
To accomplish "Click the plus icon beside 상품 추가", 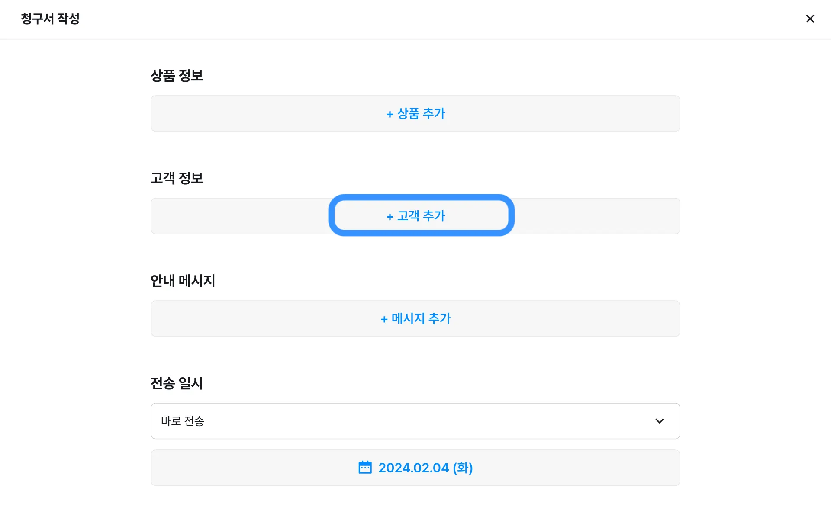I will pos(390,114).
